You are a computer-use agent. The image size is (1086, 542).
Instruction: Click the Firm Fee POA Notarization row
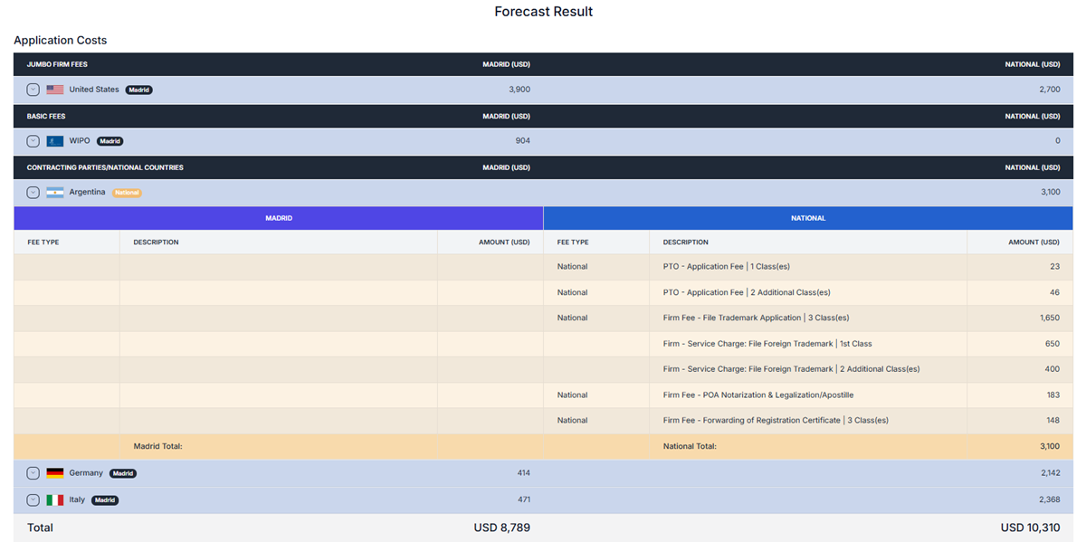pos(757,395)
